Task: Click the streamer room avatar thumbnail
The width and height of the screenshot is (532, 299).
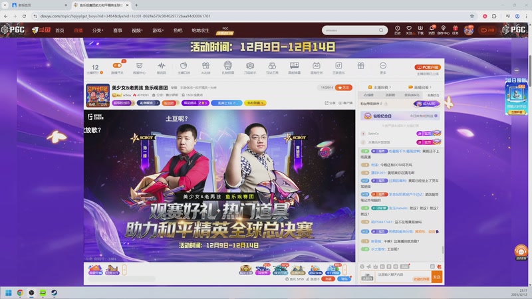Action: 98,95
